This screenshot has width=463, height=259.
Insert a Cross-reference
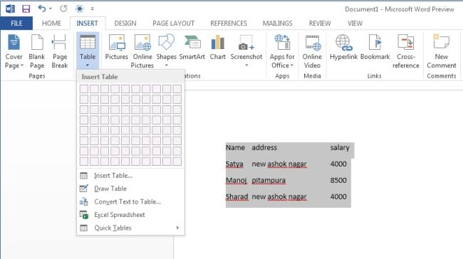pyautogui.click(x=406, y=51)
